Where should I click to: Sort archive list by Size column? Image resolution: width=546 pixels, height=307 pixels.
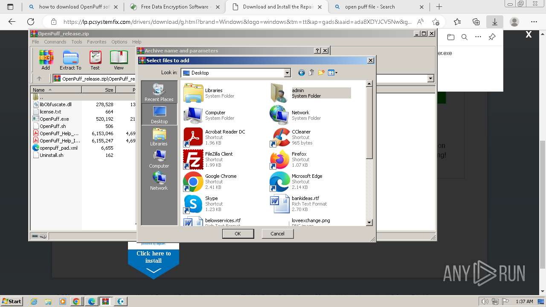[x=99, y=90]
